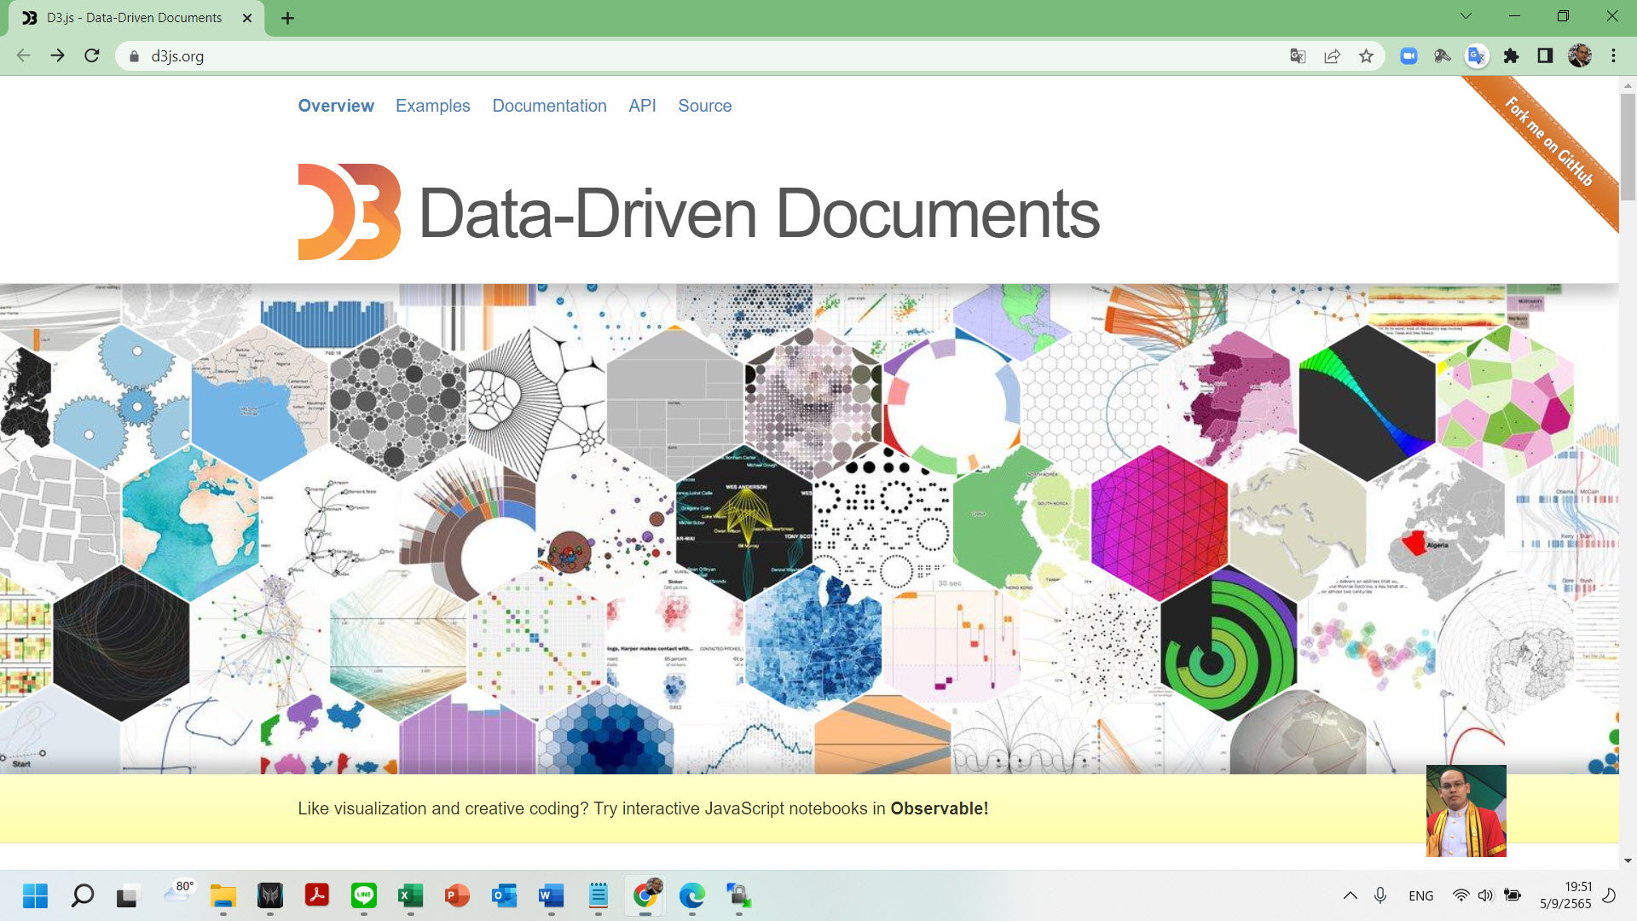The image size is (1637, 921).
Task: Open Word from taskbar
Action: (x=551, y=895)
